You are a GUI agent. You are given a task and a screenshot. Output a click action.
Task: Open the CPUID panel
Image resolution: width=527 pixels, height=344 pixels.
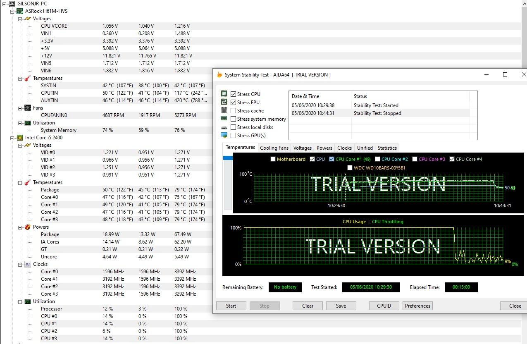point(384,306)
